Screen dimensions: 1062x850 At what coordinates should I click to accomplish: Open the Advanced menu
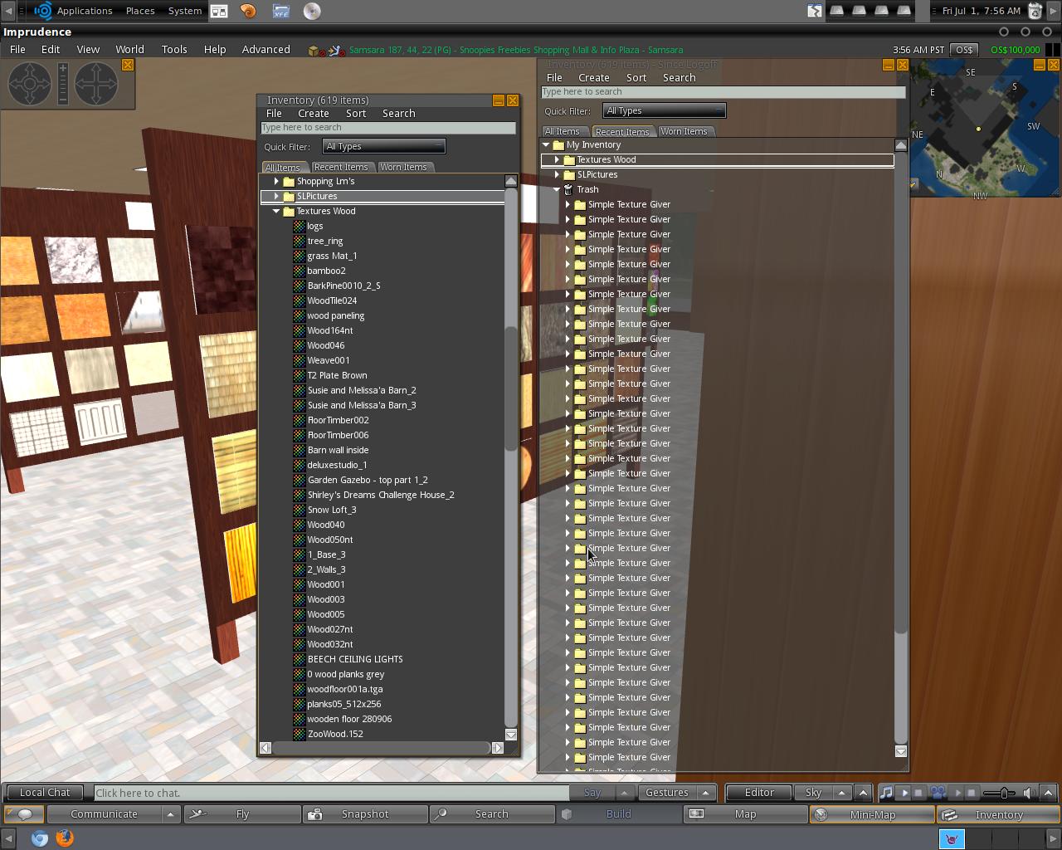(265, 49)
